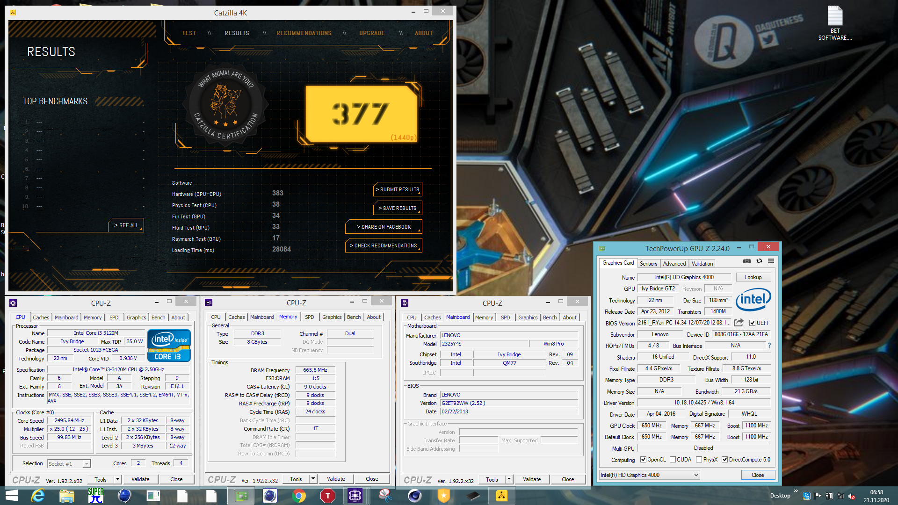Screen dimensions: 898x505
Task: Click the 377 score panel in Catzilla
Action: 361,114
